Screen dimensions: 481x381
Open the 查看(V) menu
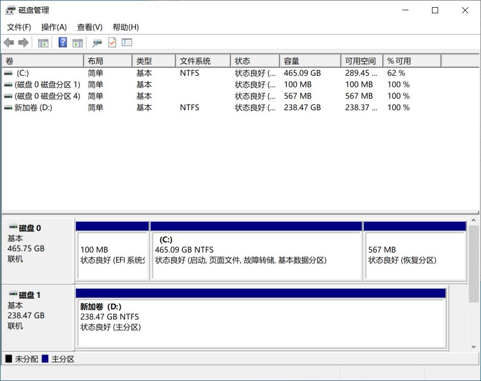tap(89, 27)
